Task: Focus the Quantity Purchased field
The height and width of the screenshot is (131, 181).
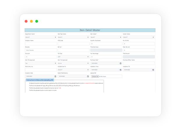Action: click(x=106, y=44)
